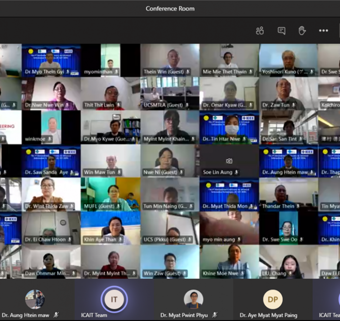This screenshot has height=321, width=340.
Task: Click the Mie Mie Thet Thwin name label
Action: pyautogui.click(x=224, y=72)
